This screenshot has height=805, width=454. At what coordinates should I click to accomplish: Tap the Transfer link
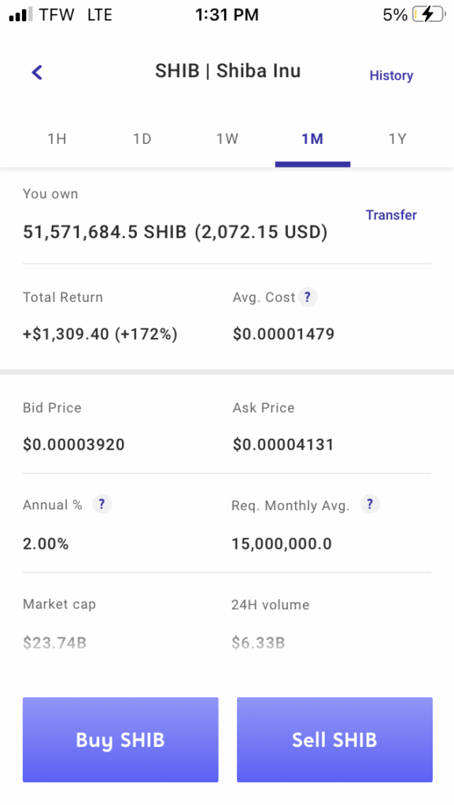coord(391,215)
